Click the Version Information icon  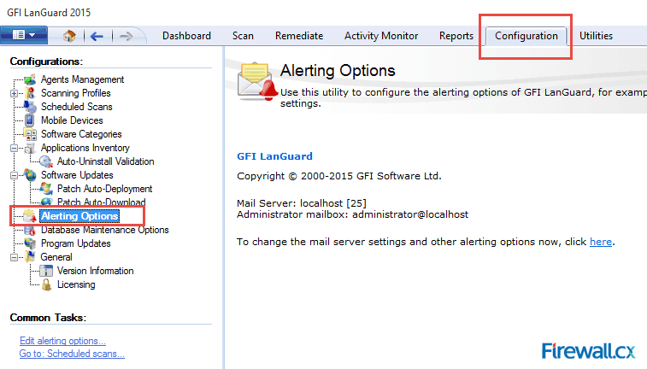pyautogui.click(x=46, y=271)
